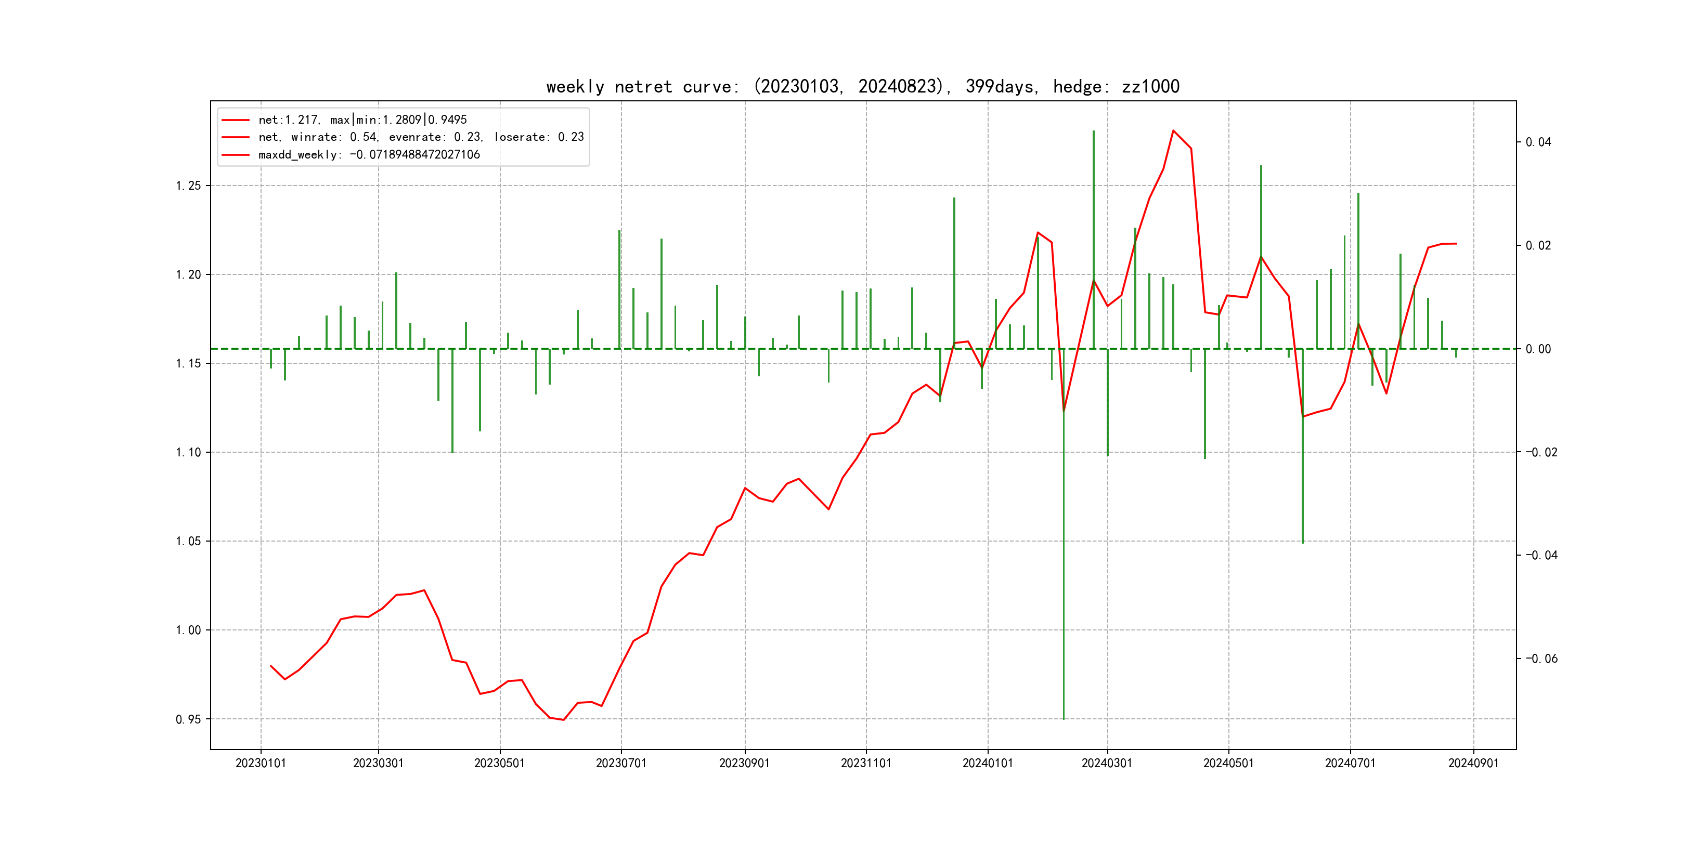
Task: Click the 20240101 x-axis date label
Action: coord(987,763)
